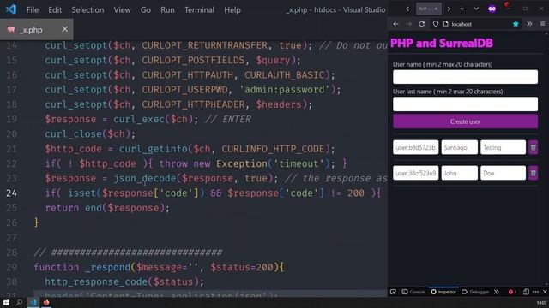Open the Run menu
Screen dimensions: 549x308
pyautogui.click(x=167, y=9)
